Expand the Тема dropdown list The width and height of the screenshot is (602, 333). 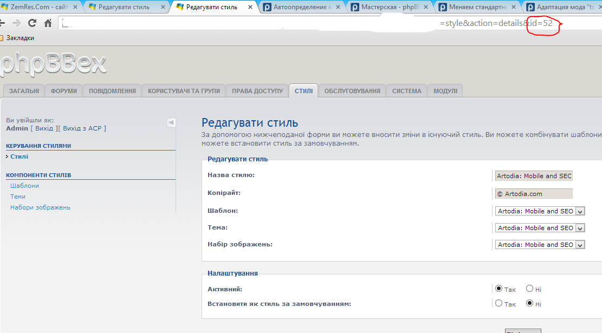540,228
